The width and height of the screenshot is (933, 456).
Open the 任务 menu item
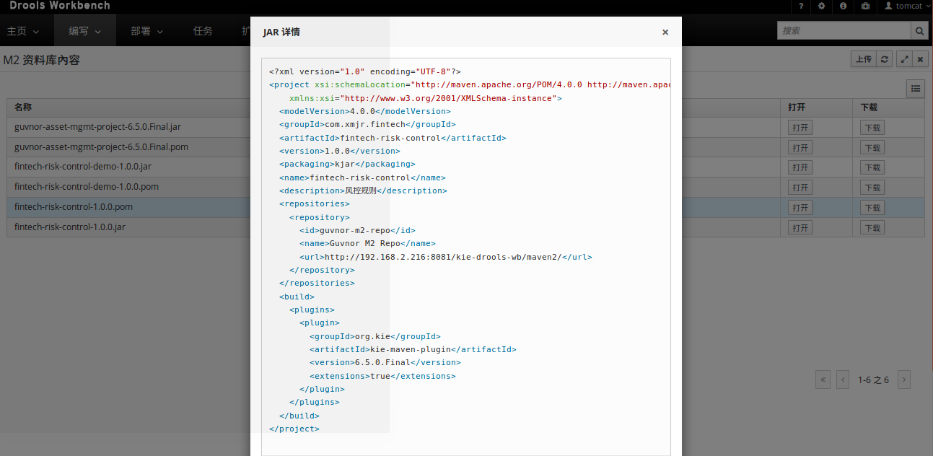(203, 31)
